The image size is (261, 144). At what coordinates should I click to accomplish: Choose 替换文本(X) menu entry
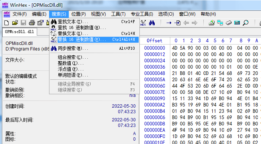pos(94,33)
